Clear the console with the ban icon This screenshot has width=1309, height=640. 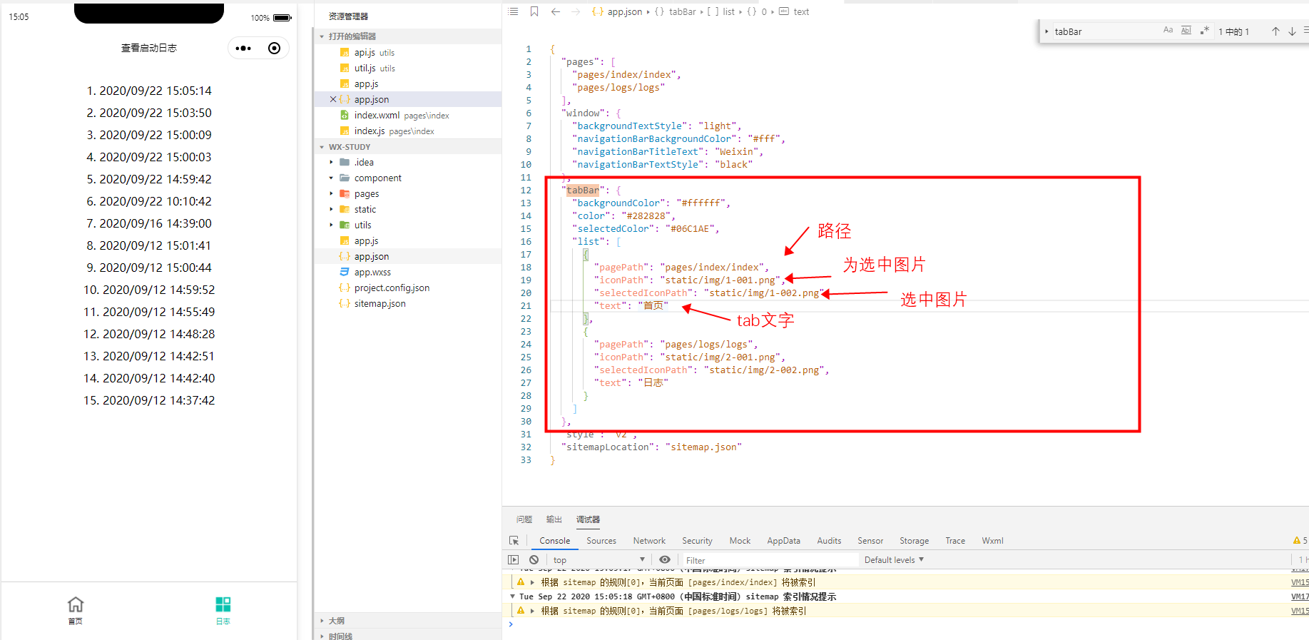(534, 560)
